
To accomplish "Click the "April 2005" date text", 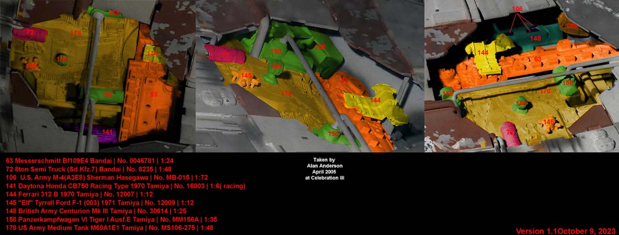I will tap(324, 172).
